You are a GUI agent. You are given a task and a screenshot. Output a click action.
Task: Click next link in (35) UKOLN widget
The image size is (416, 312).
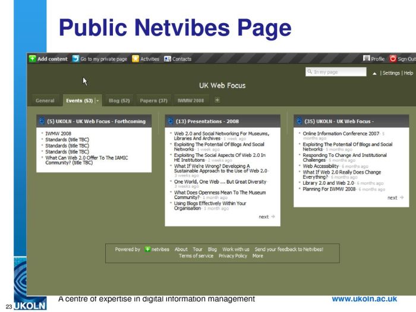coord(392,198)
